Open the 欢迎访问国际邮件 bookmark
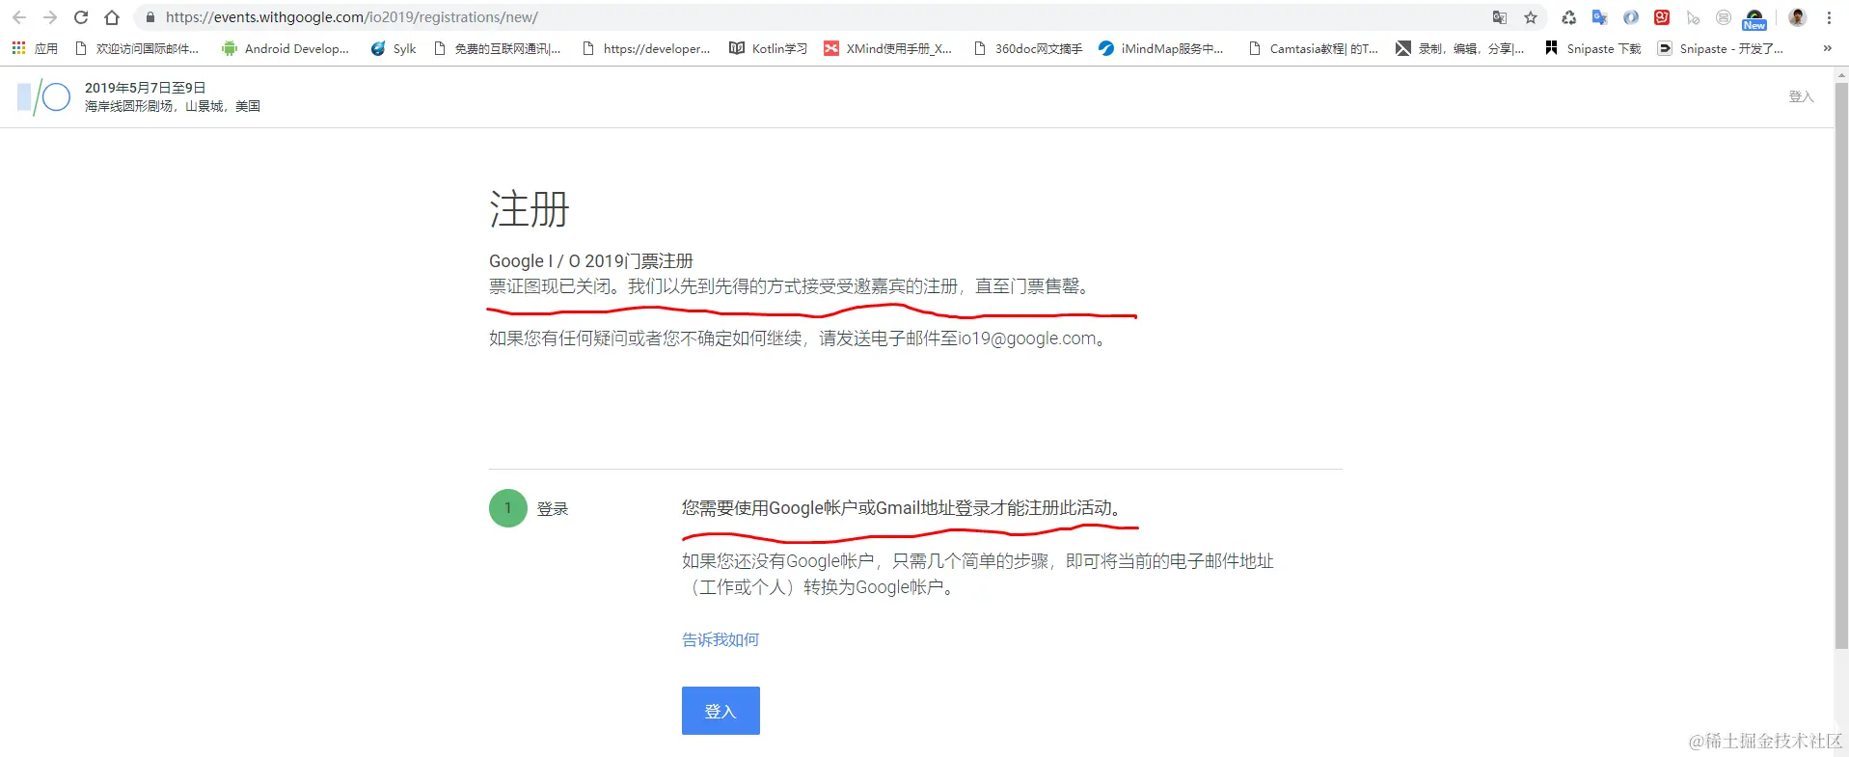 [x=137, y=48]
